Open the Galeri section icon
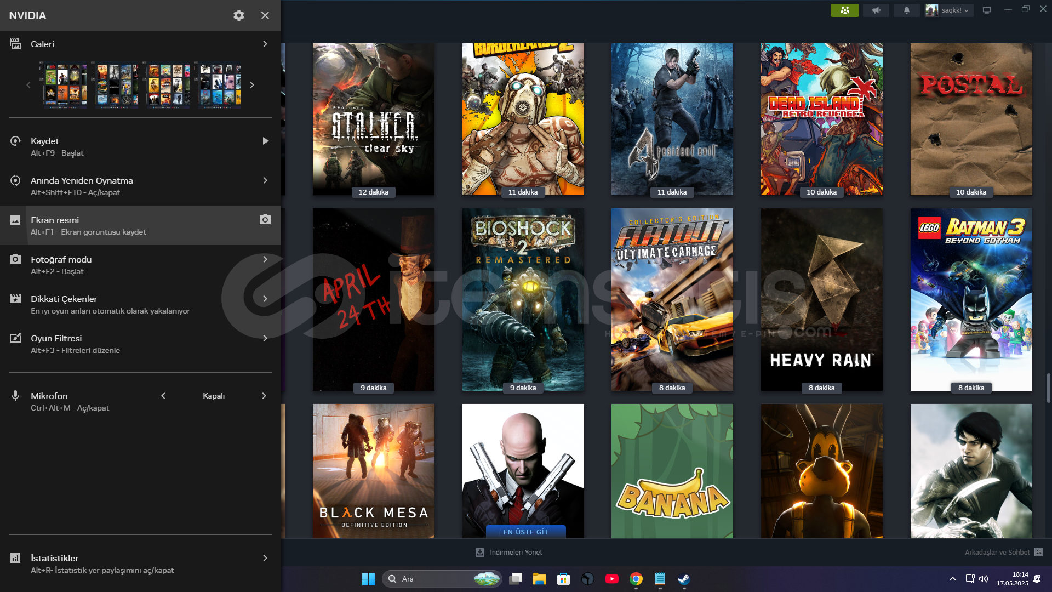 (15, 44)
